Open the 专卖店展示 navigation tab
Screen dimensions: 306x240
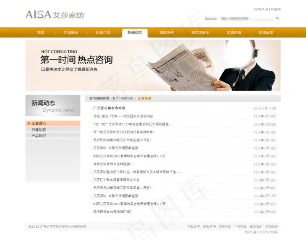tap(200, 33)
